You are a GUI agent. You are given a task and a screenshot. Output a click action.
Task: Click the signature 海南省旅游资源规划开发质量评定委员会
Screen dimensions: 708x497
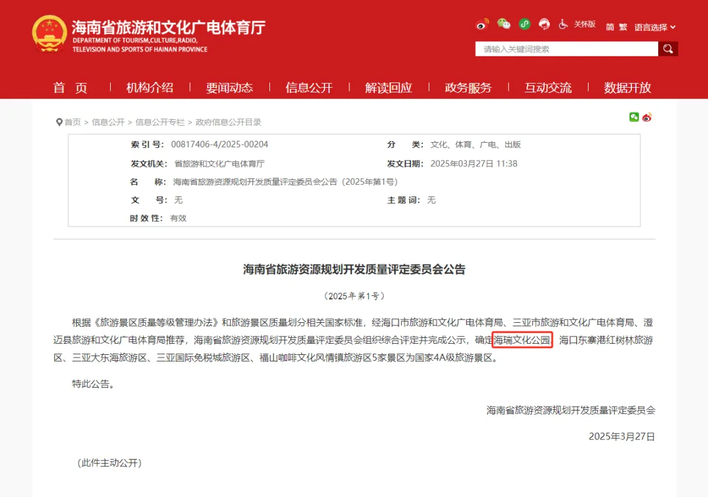pos(571,410)
